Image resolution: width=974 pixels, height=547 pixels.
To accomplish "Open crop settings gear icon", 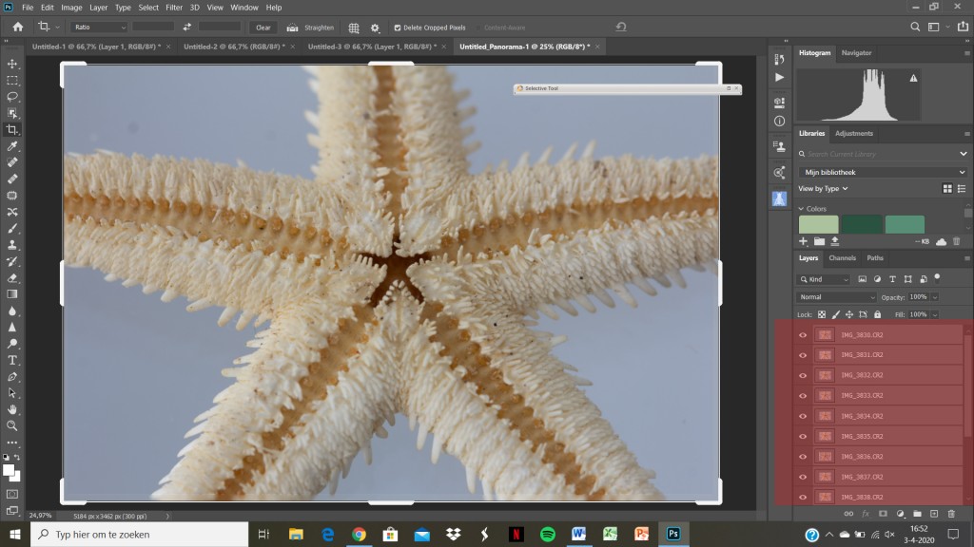I will click(375, 28).
